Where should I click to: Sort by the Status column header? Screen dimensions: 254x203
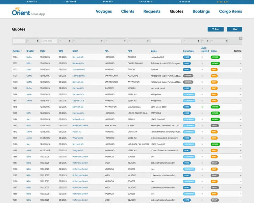[x=214, y=51]
